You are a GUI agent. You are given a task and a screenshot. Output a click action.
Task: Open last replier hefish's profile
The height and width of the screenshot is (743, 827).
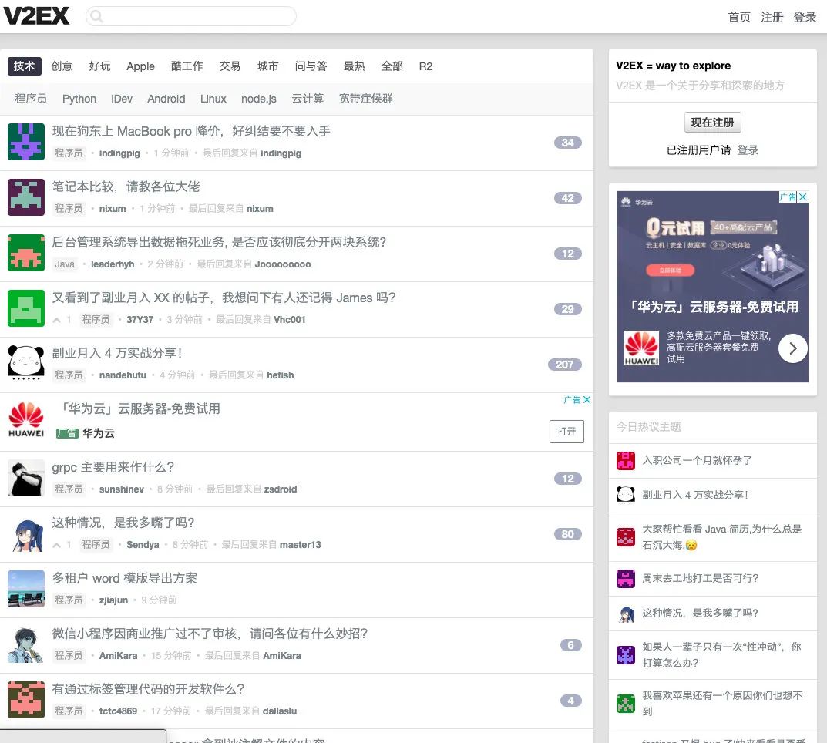[280, 375]
